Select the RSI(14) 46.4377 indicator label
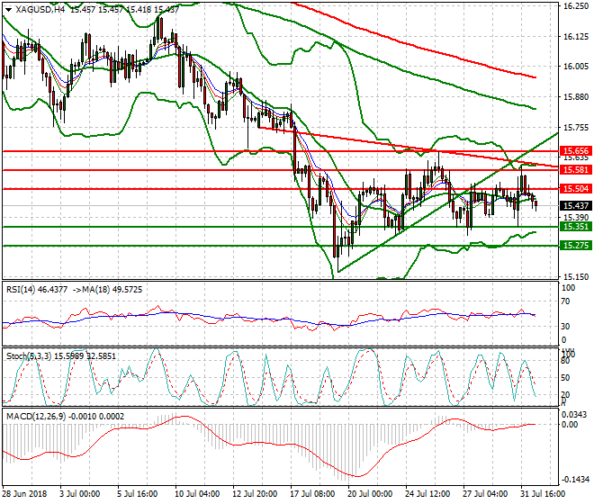Image resolution: width=594 pixels, height=504 pixels. (37, 290)
